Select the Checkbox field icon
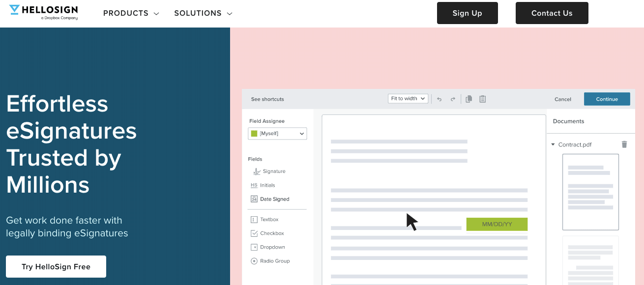The height and width of the screenshot is (285, 644). click(x=254, y=233)
